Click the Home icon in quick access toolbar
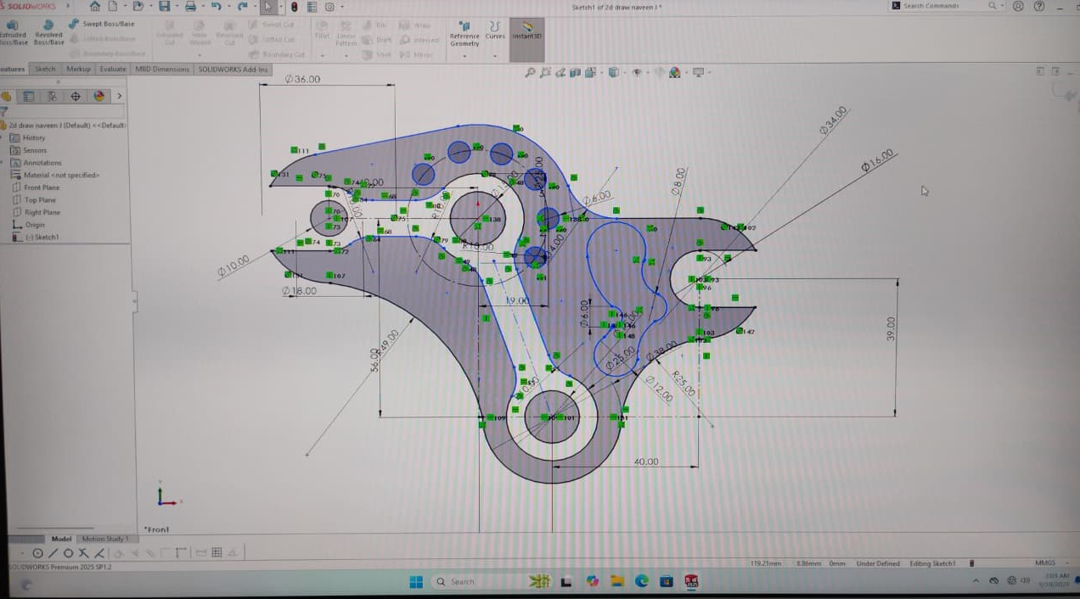Screen dimensions: 1080x599 (x=95, y=7)
